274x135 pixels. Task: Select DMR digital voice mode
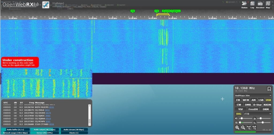(x=248, y=105)
